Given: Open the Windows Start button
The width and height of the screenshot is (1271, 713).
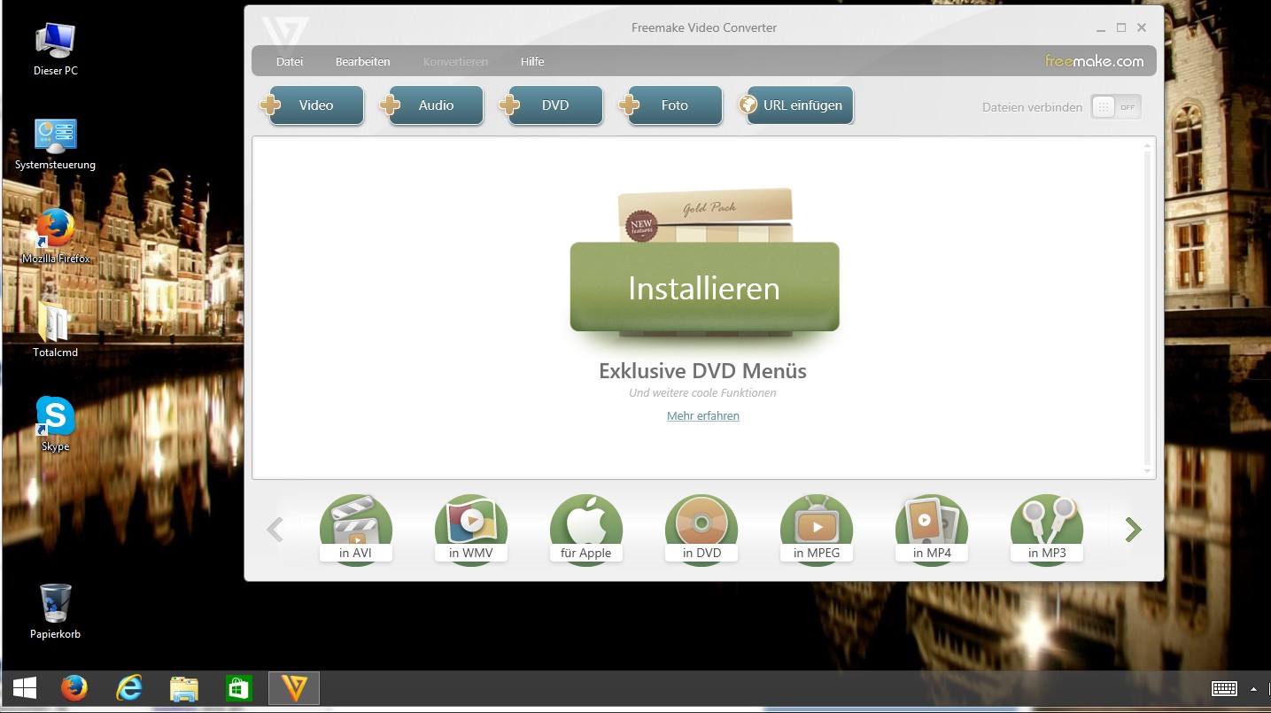Looking at the screenshot, I should pos(24,688).
